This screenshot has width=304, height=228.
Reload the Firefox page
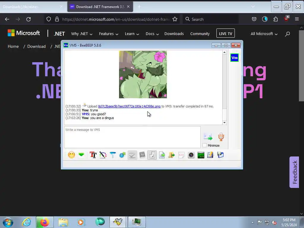point(28,19)
